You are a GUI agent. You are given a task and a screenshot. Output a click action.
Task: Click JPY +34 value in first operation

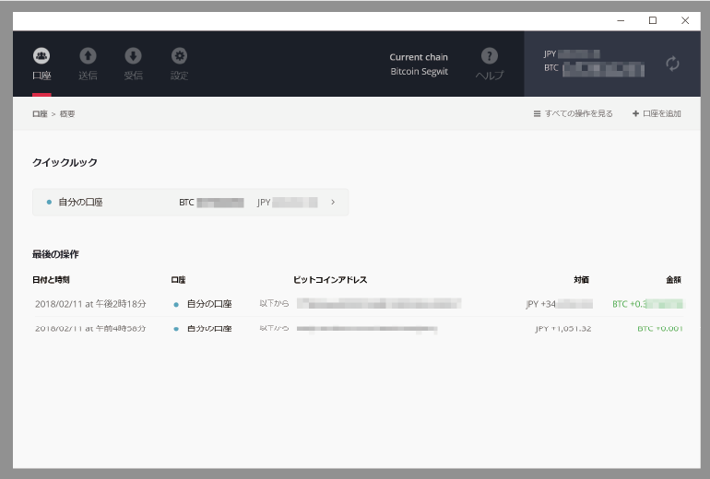[559, 304]
